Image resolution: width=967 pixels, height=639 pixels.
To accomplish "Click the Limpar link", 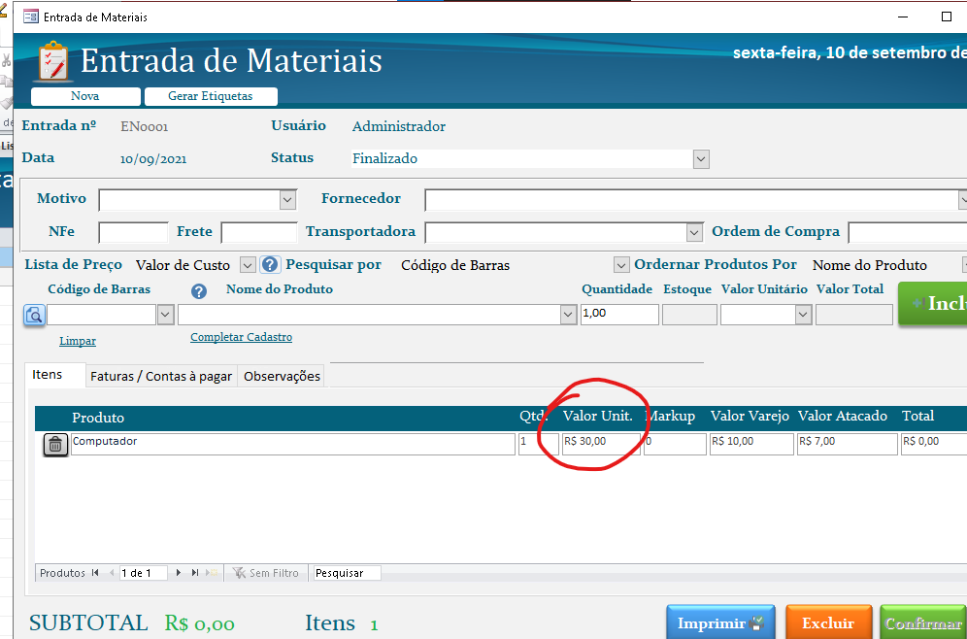I will 78,341.
